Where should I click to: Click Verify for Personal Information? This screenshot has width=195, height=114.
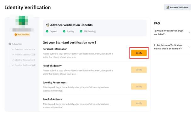(139, 53)
